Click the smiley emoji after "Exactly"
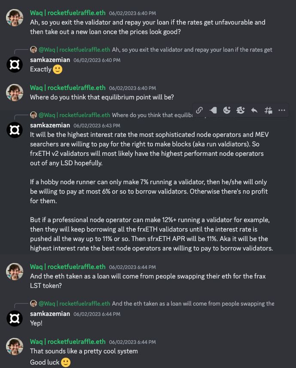 [58, 69]
